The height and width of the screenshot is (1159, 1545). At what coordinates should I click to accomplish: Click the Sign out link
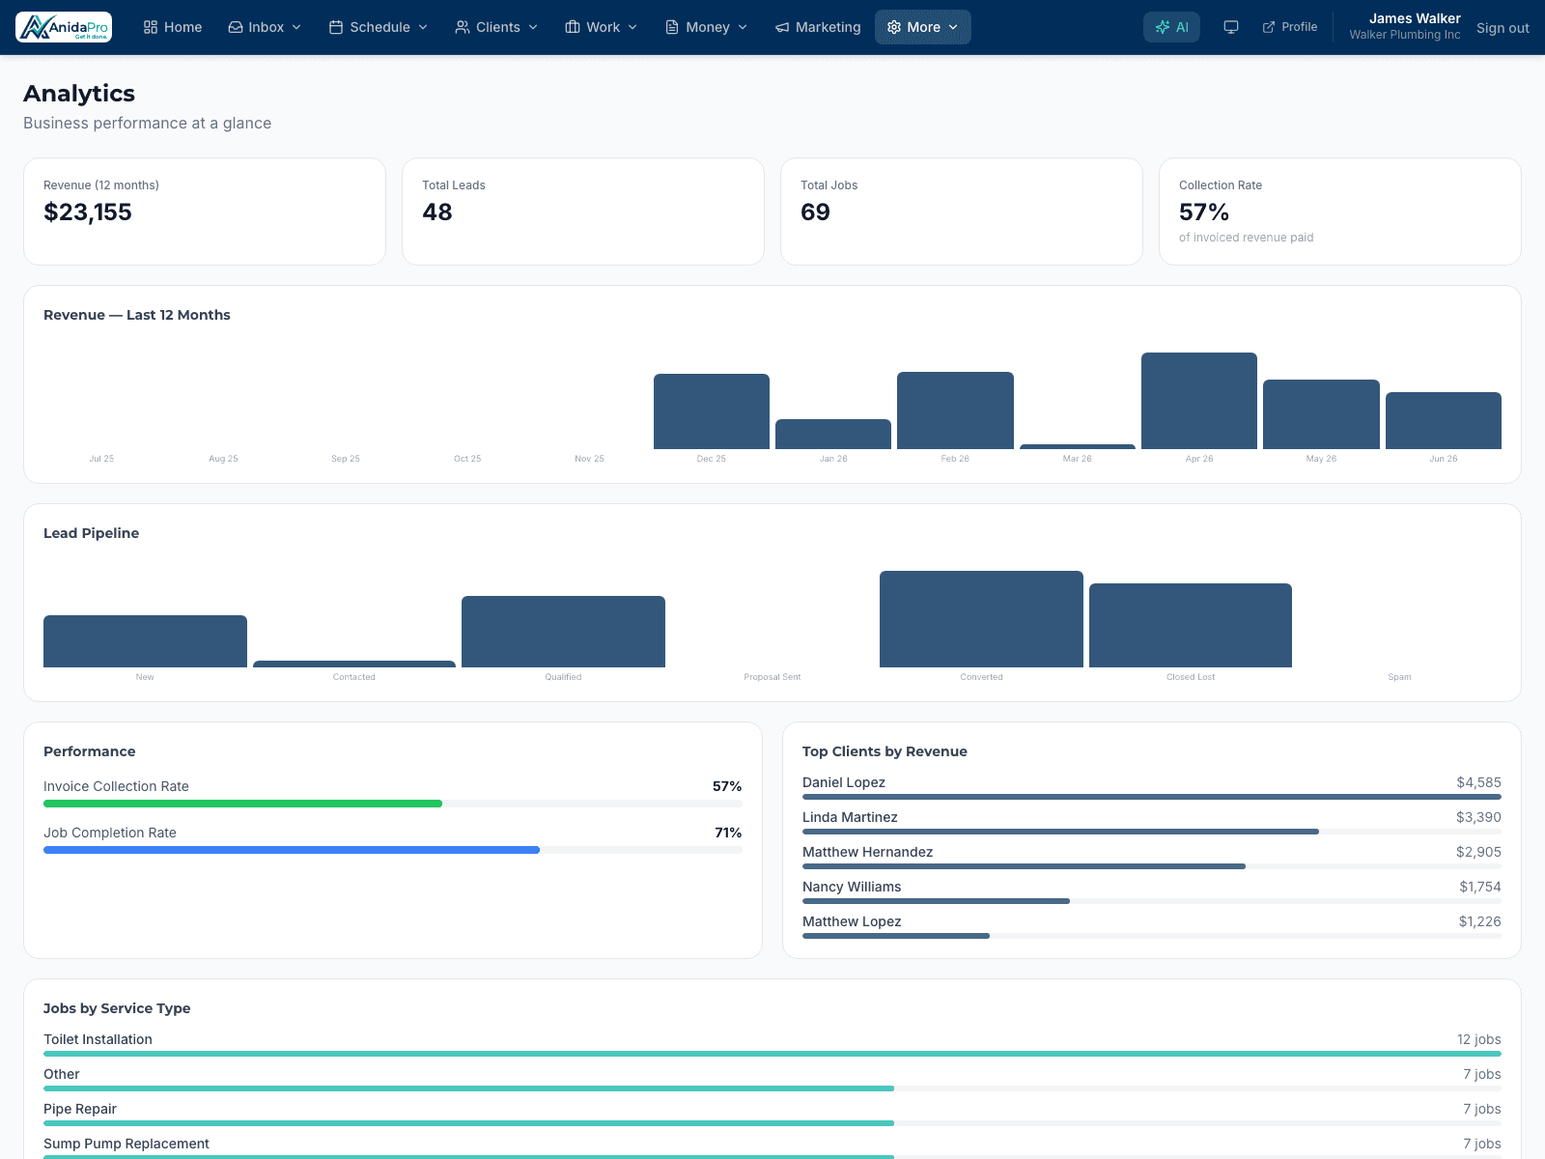tap(1503, 28)
